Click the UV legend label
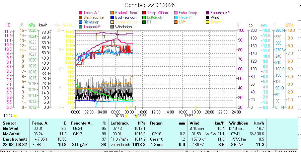The width and height of the screenshot is (301, 152). tap(182, 22)
